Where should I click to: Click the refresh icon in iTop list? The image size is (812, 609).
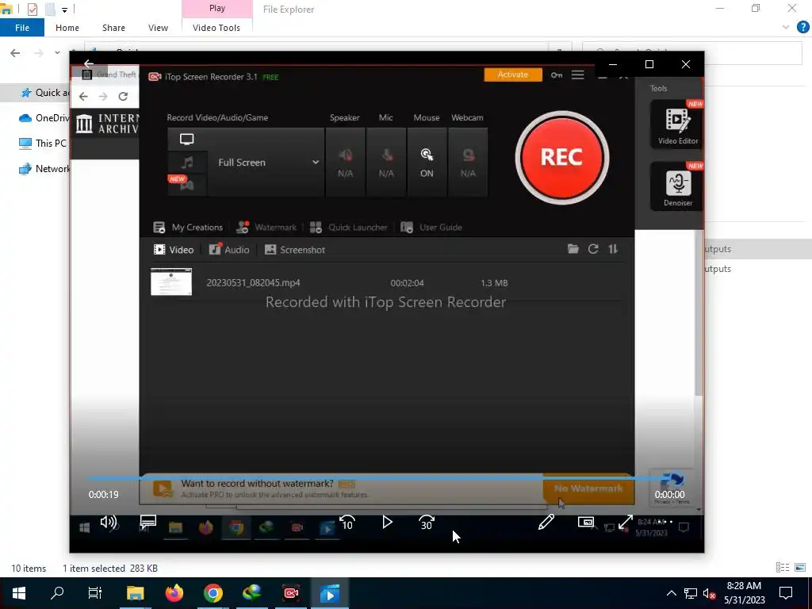[x=593, y=249]
